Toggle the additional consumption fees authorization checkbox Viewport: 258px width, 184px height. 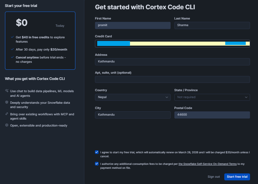pos(97,164)
